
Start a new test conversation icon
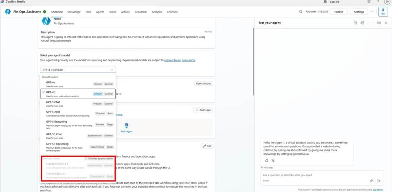point(355,23)
